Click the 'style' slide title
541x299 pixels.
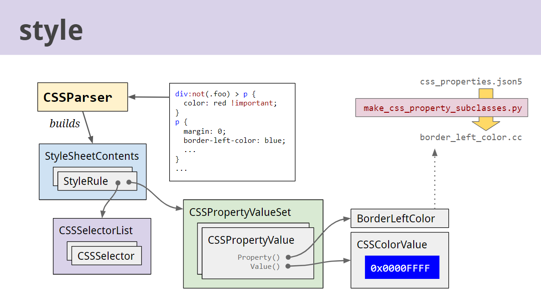pyautogui.click(x=51, y=31)
